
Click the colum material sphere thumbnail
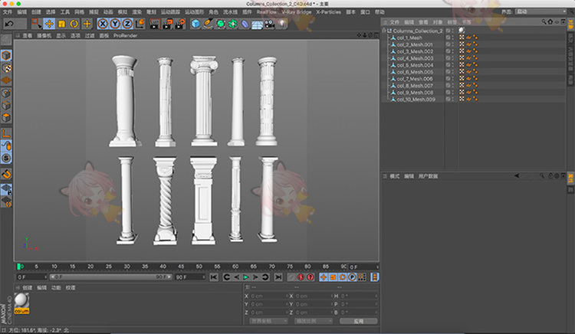21,300
